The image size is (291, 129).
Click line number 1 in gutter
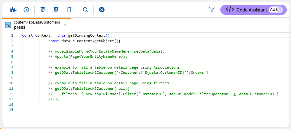coord(12,35)
